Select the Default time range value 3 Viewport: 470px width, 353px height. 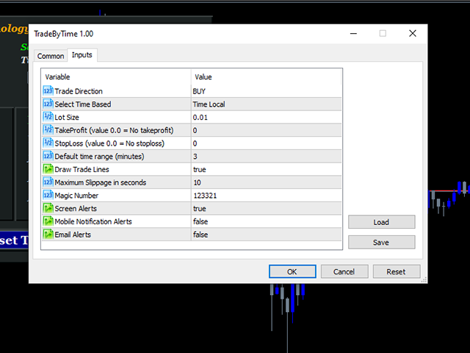coord(267,157)
